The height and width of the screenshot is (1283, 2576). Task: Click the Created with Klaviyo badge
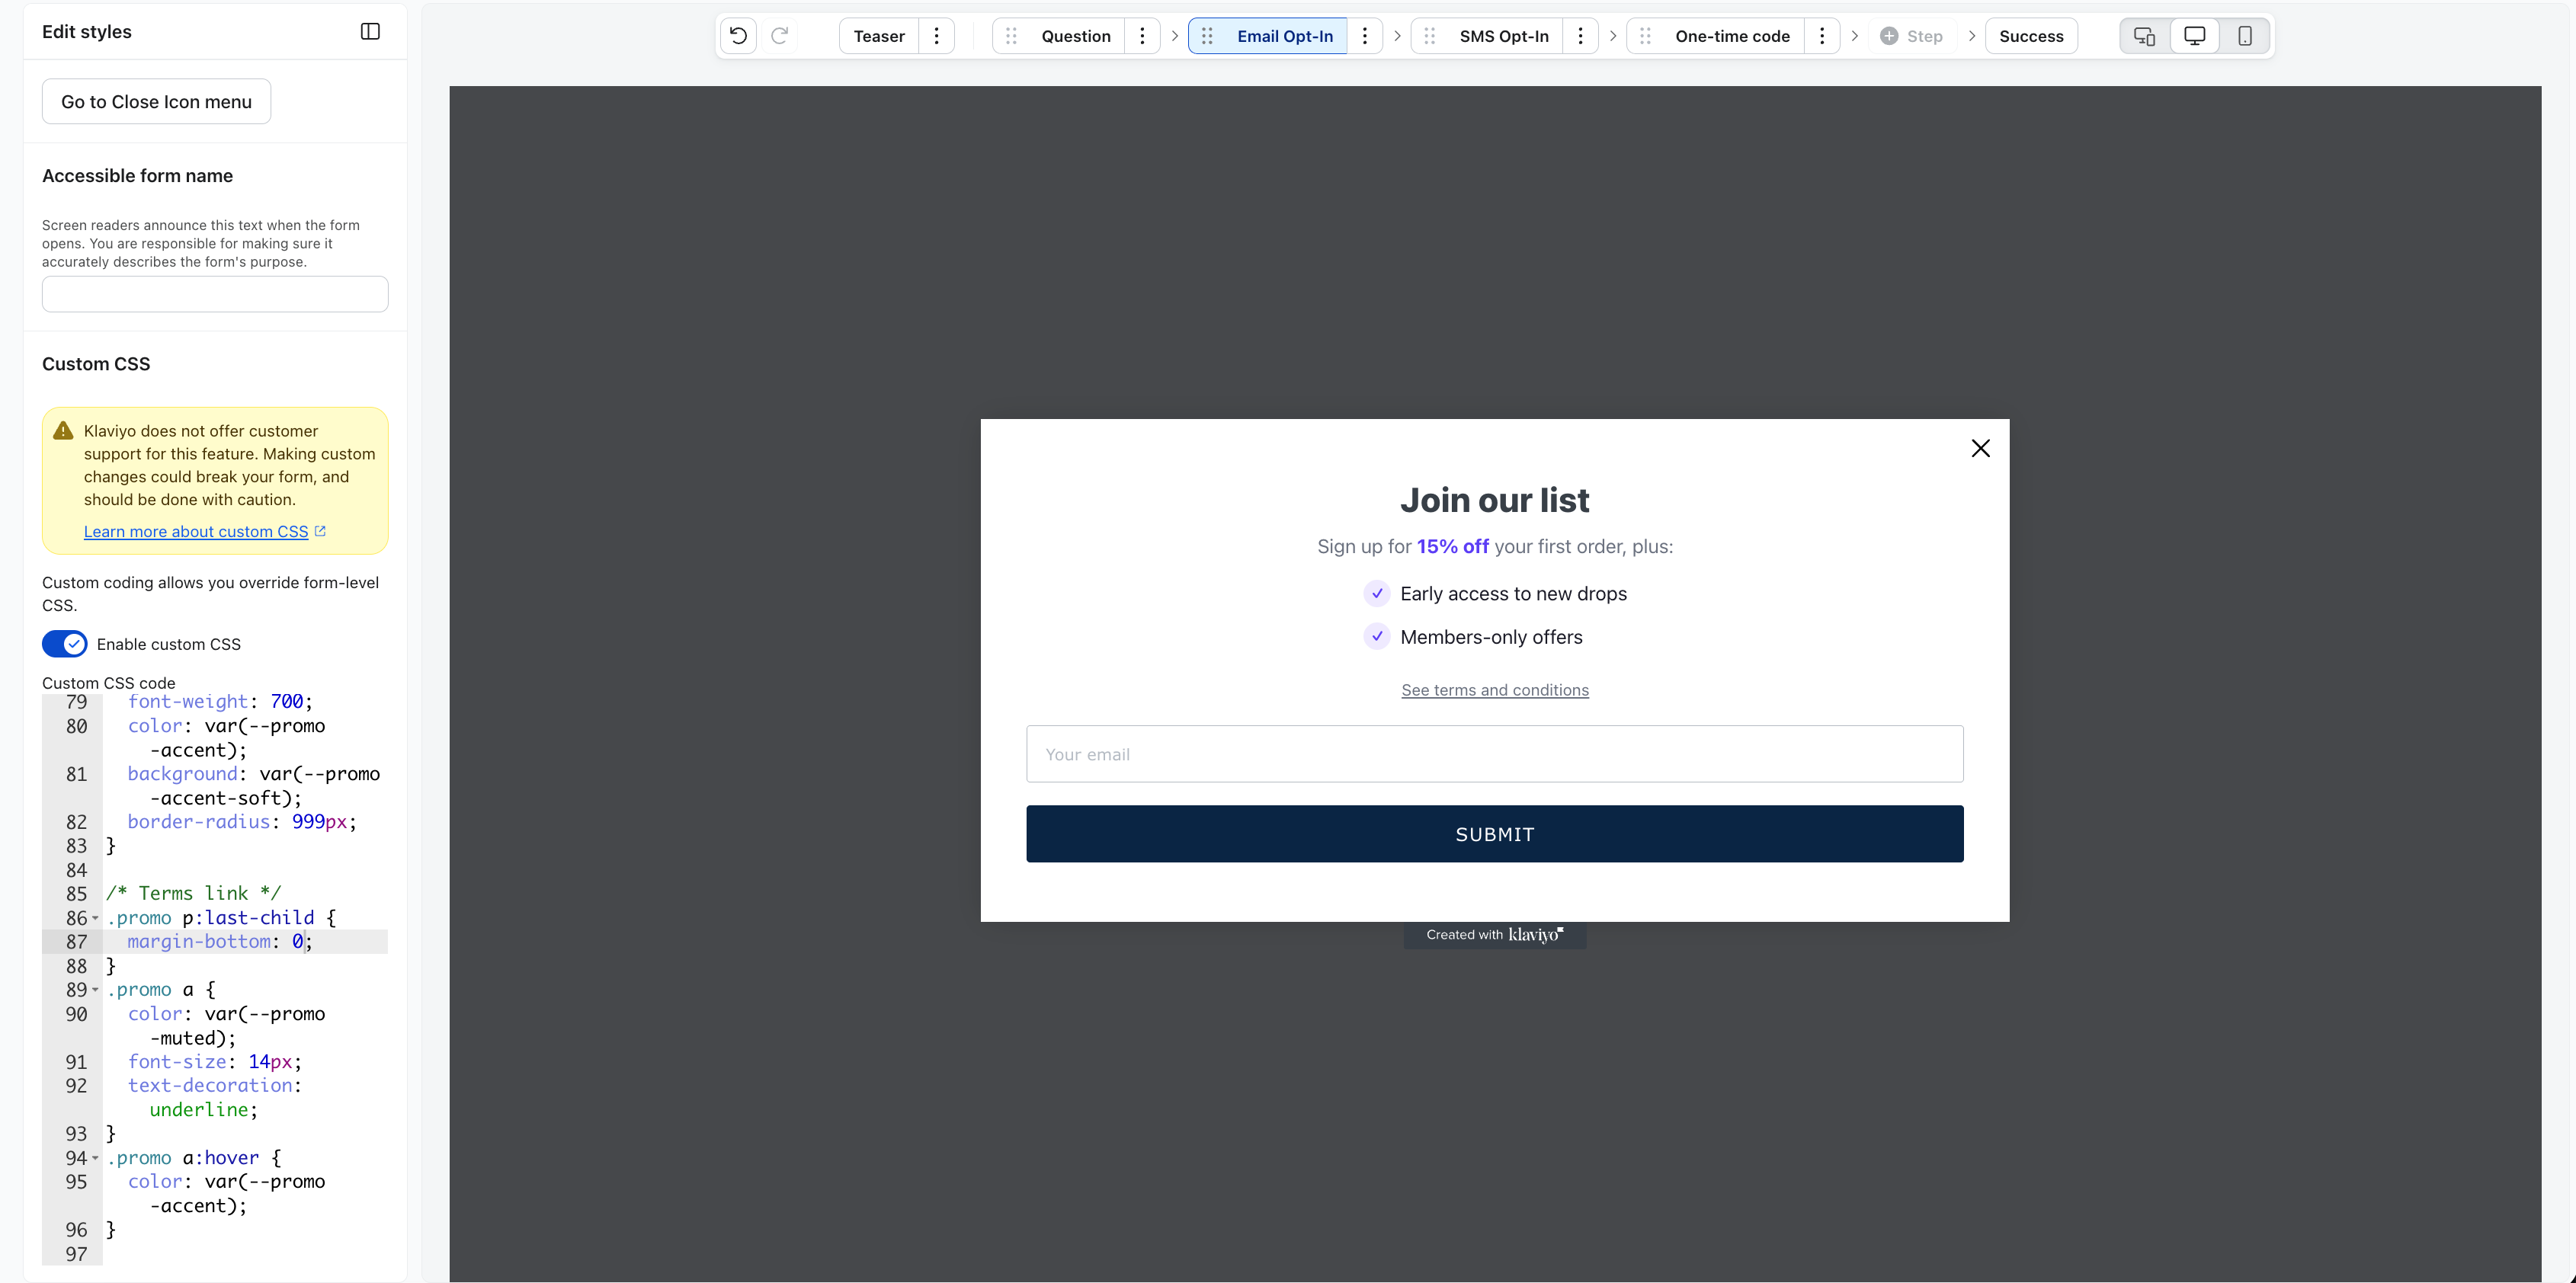click(1494, 935)
